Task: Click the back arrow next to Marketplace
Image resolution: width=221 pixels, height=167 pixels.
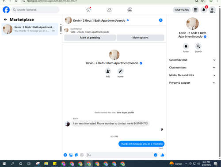Action: click(5, 19)
